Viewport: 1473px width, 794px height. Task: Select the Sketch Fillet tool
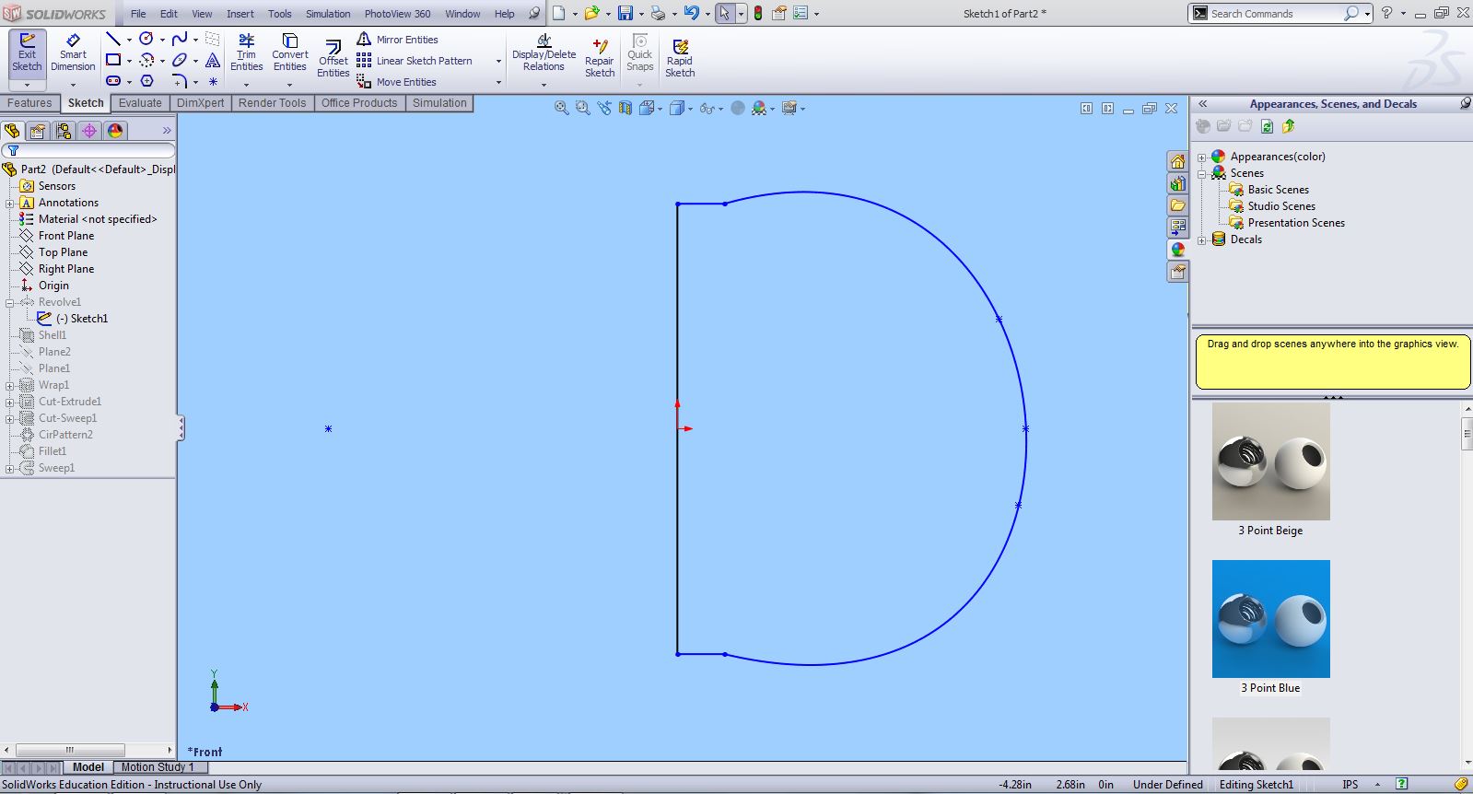point(180,81)
